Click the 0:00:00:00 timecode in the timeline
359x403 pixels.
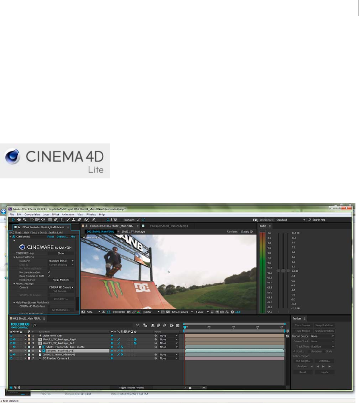20,324
